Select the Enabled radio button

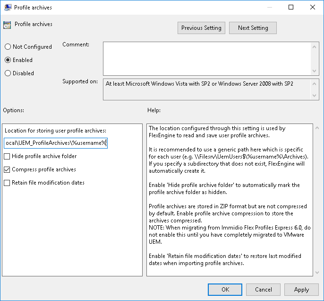point(8,60)
